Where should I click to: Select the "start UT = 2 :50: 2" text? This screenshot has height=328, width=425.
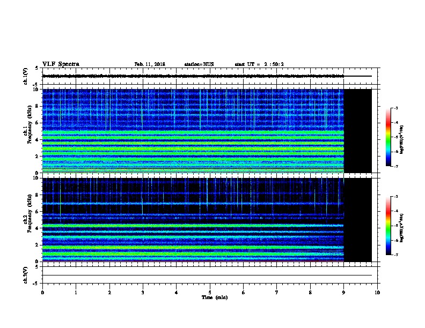pyautogui.click(x=259, y=64)
